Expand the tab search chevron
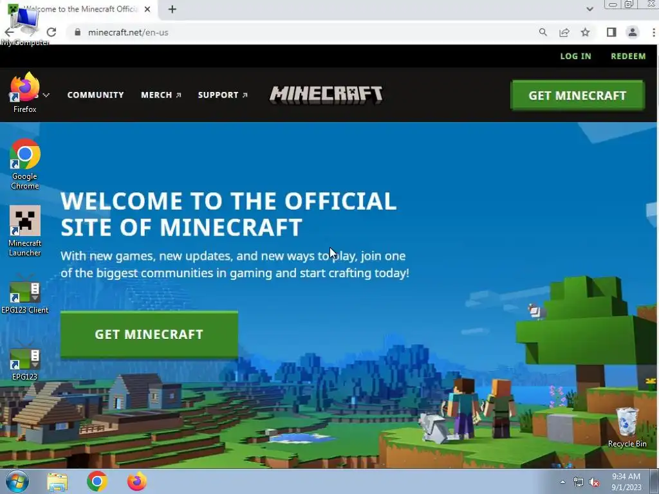 click(589, 9)
